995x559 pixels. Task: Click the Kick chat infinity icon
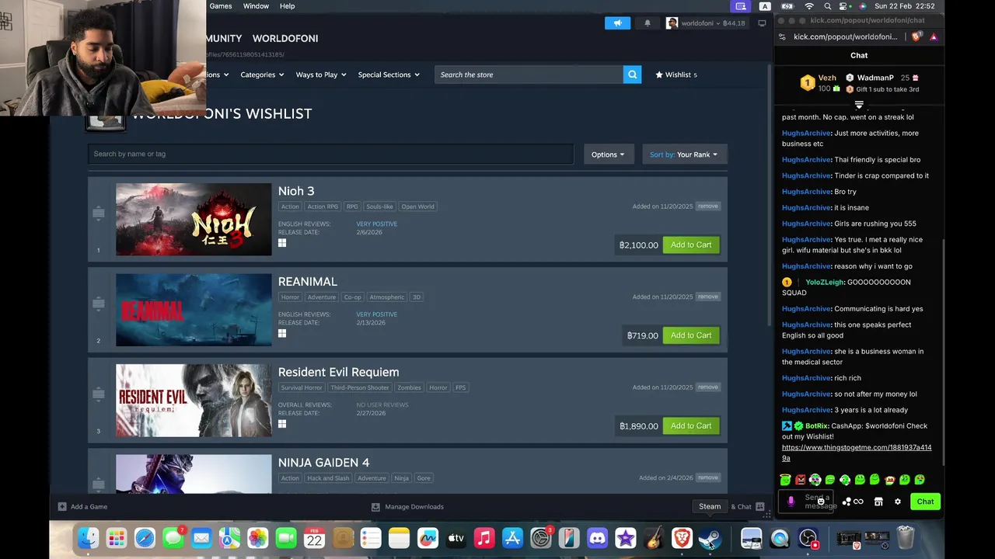tap(858, 502)
